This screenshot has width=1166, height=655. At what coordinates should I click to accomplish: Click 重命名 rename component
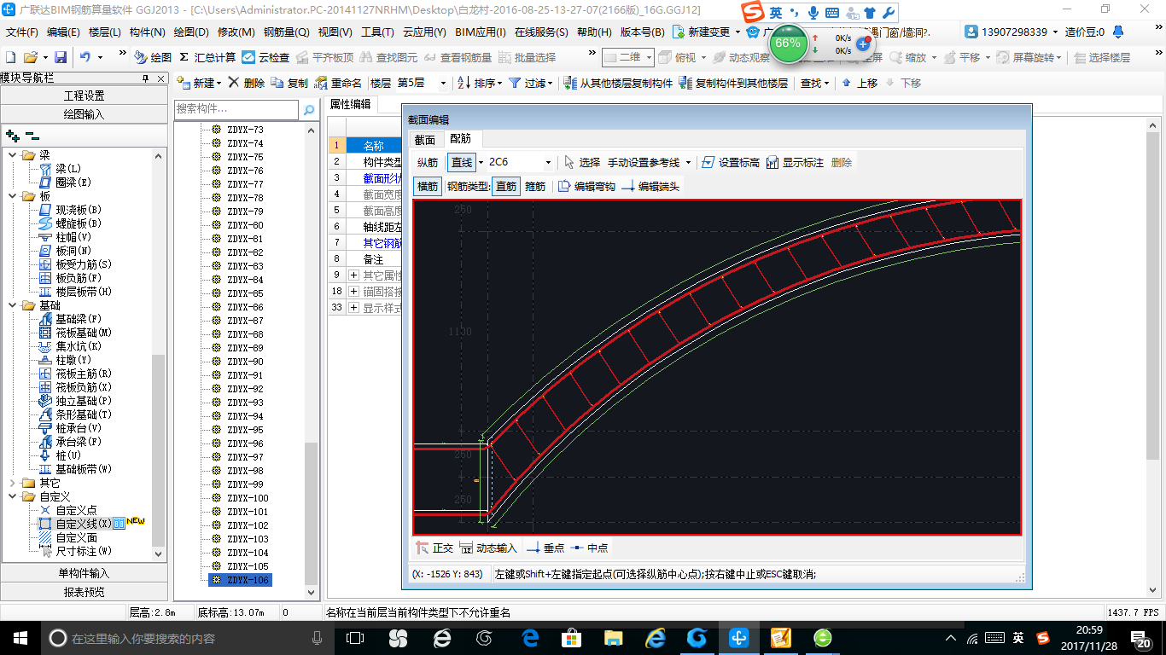(338, 83)
